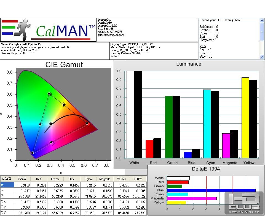Click the Red column header in the table
265x216 pixels.
tap(39, 179)
